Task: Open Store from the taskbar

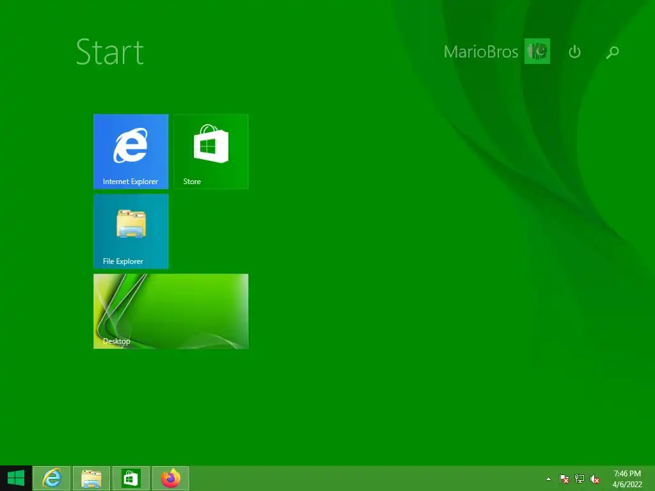Action: click(x=131, y=478)
